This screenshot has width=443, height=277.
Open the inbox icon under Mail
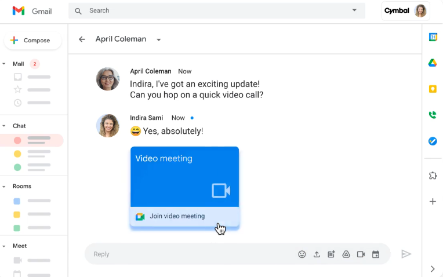17,77
